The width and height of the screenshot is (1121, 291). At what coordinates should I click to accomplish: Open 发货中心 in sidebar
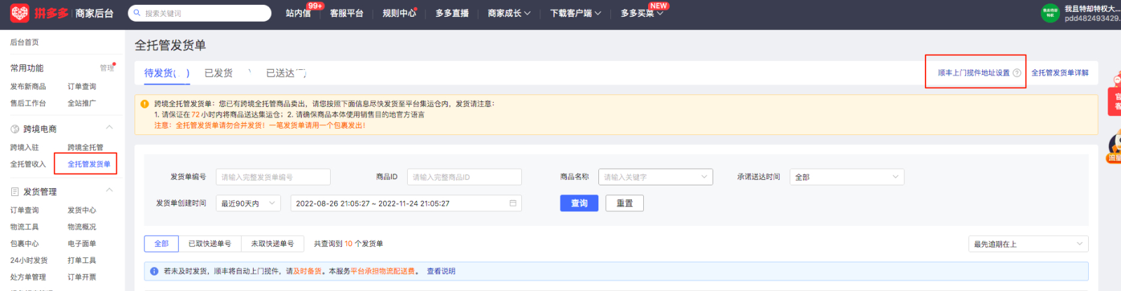coord(82,210)
